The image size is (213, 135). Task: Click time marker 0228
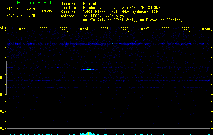[x=165, y=29]
